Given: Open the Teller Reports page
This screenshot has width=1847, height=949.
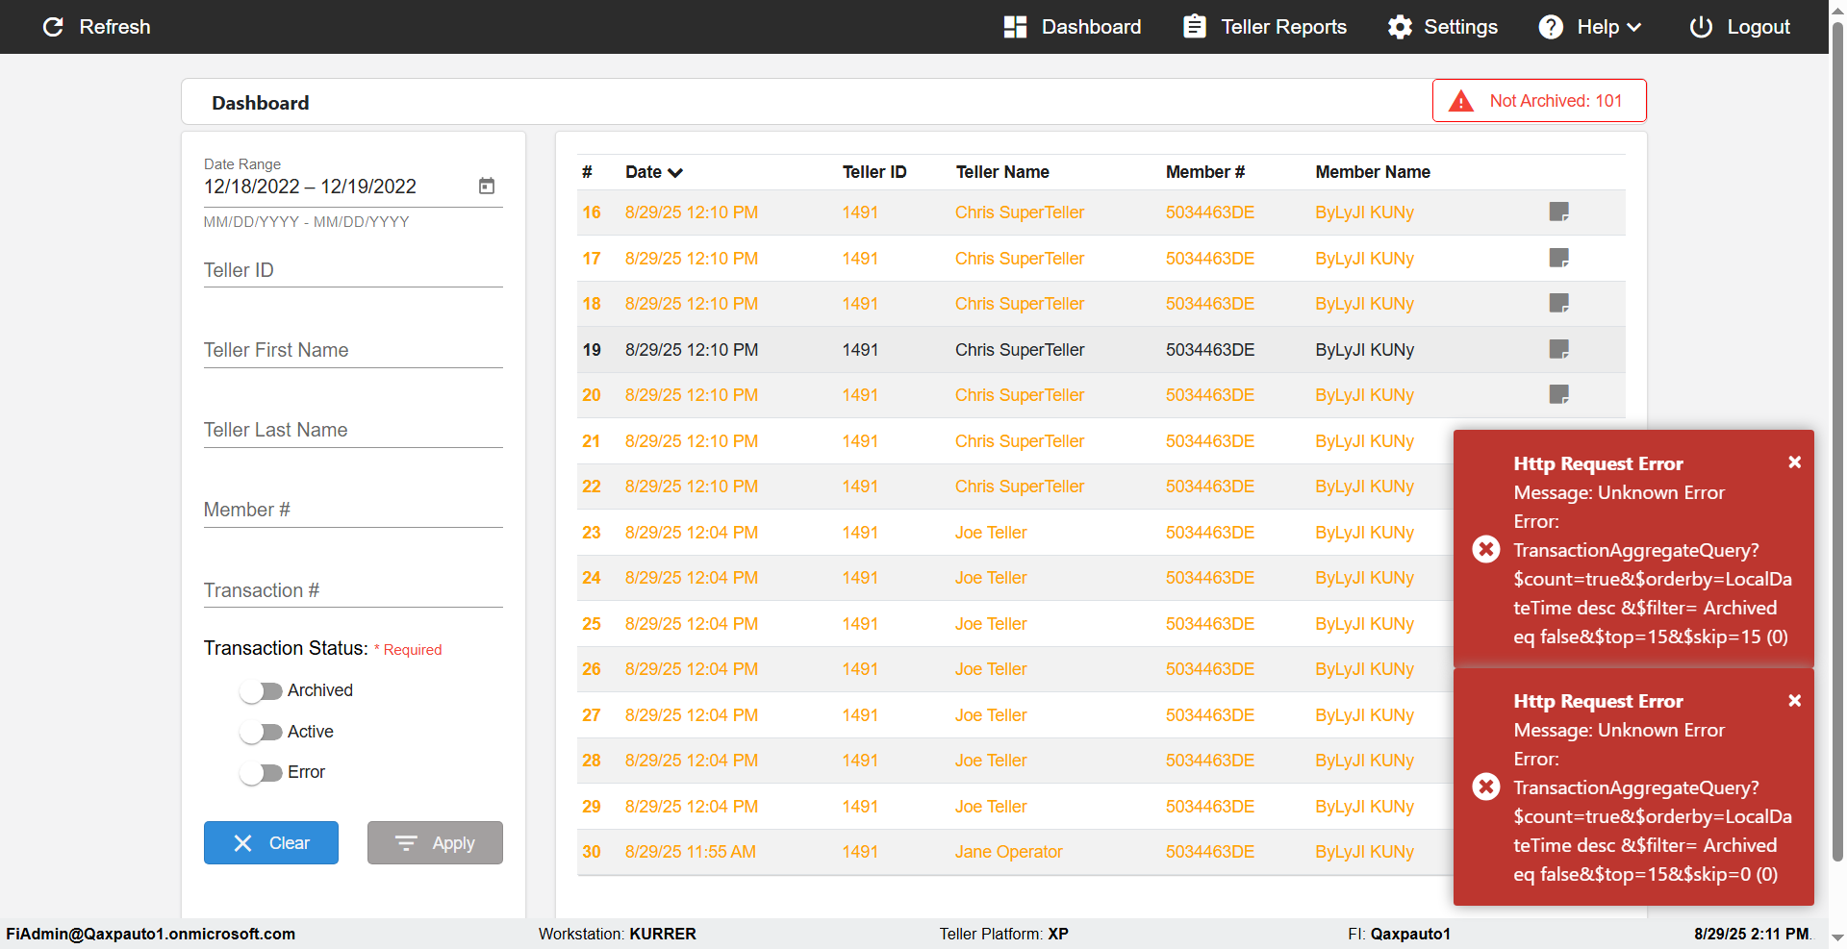Looking at the screenshot, I should (1265, 27).
